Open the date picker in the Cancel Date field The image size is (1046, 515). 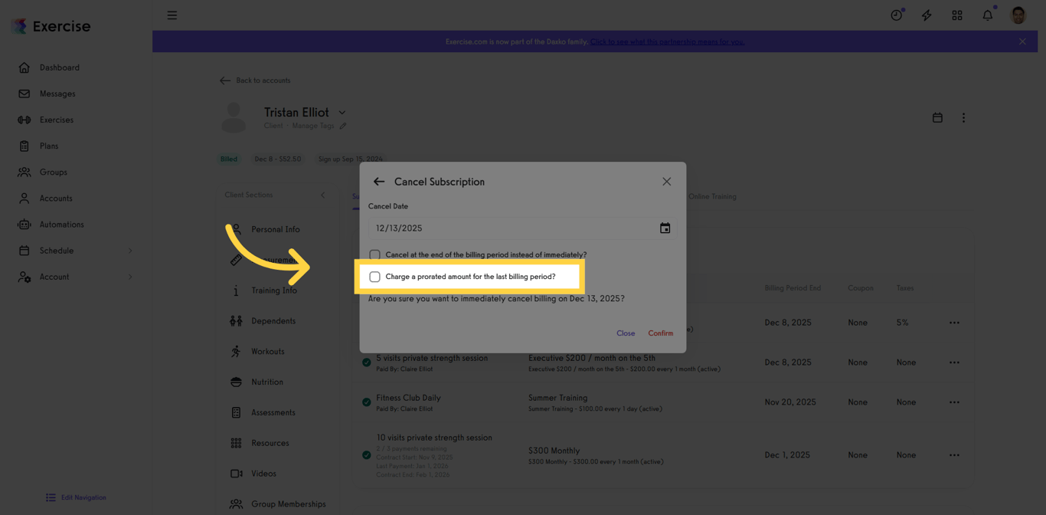[x=665, y=228]
